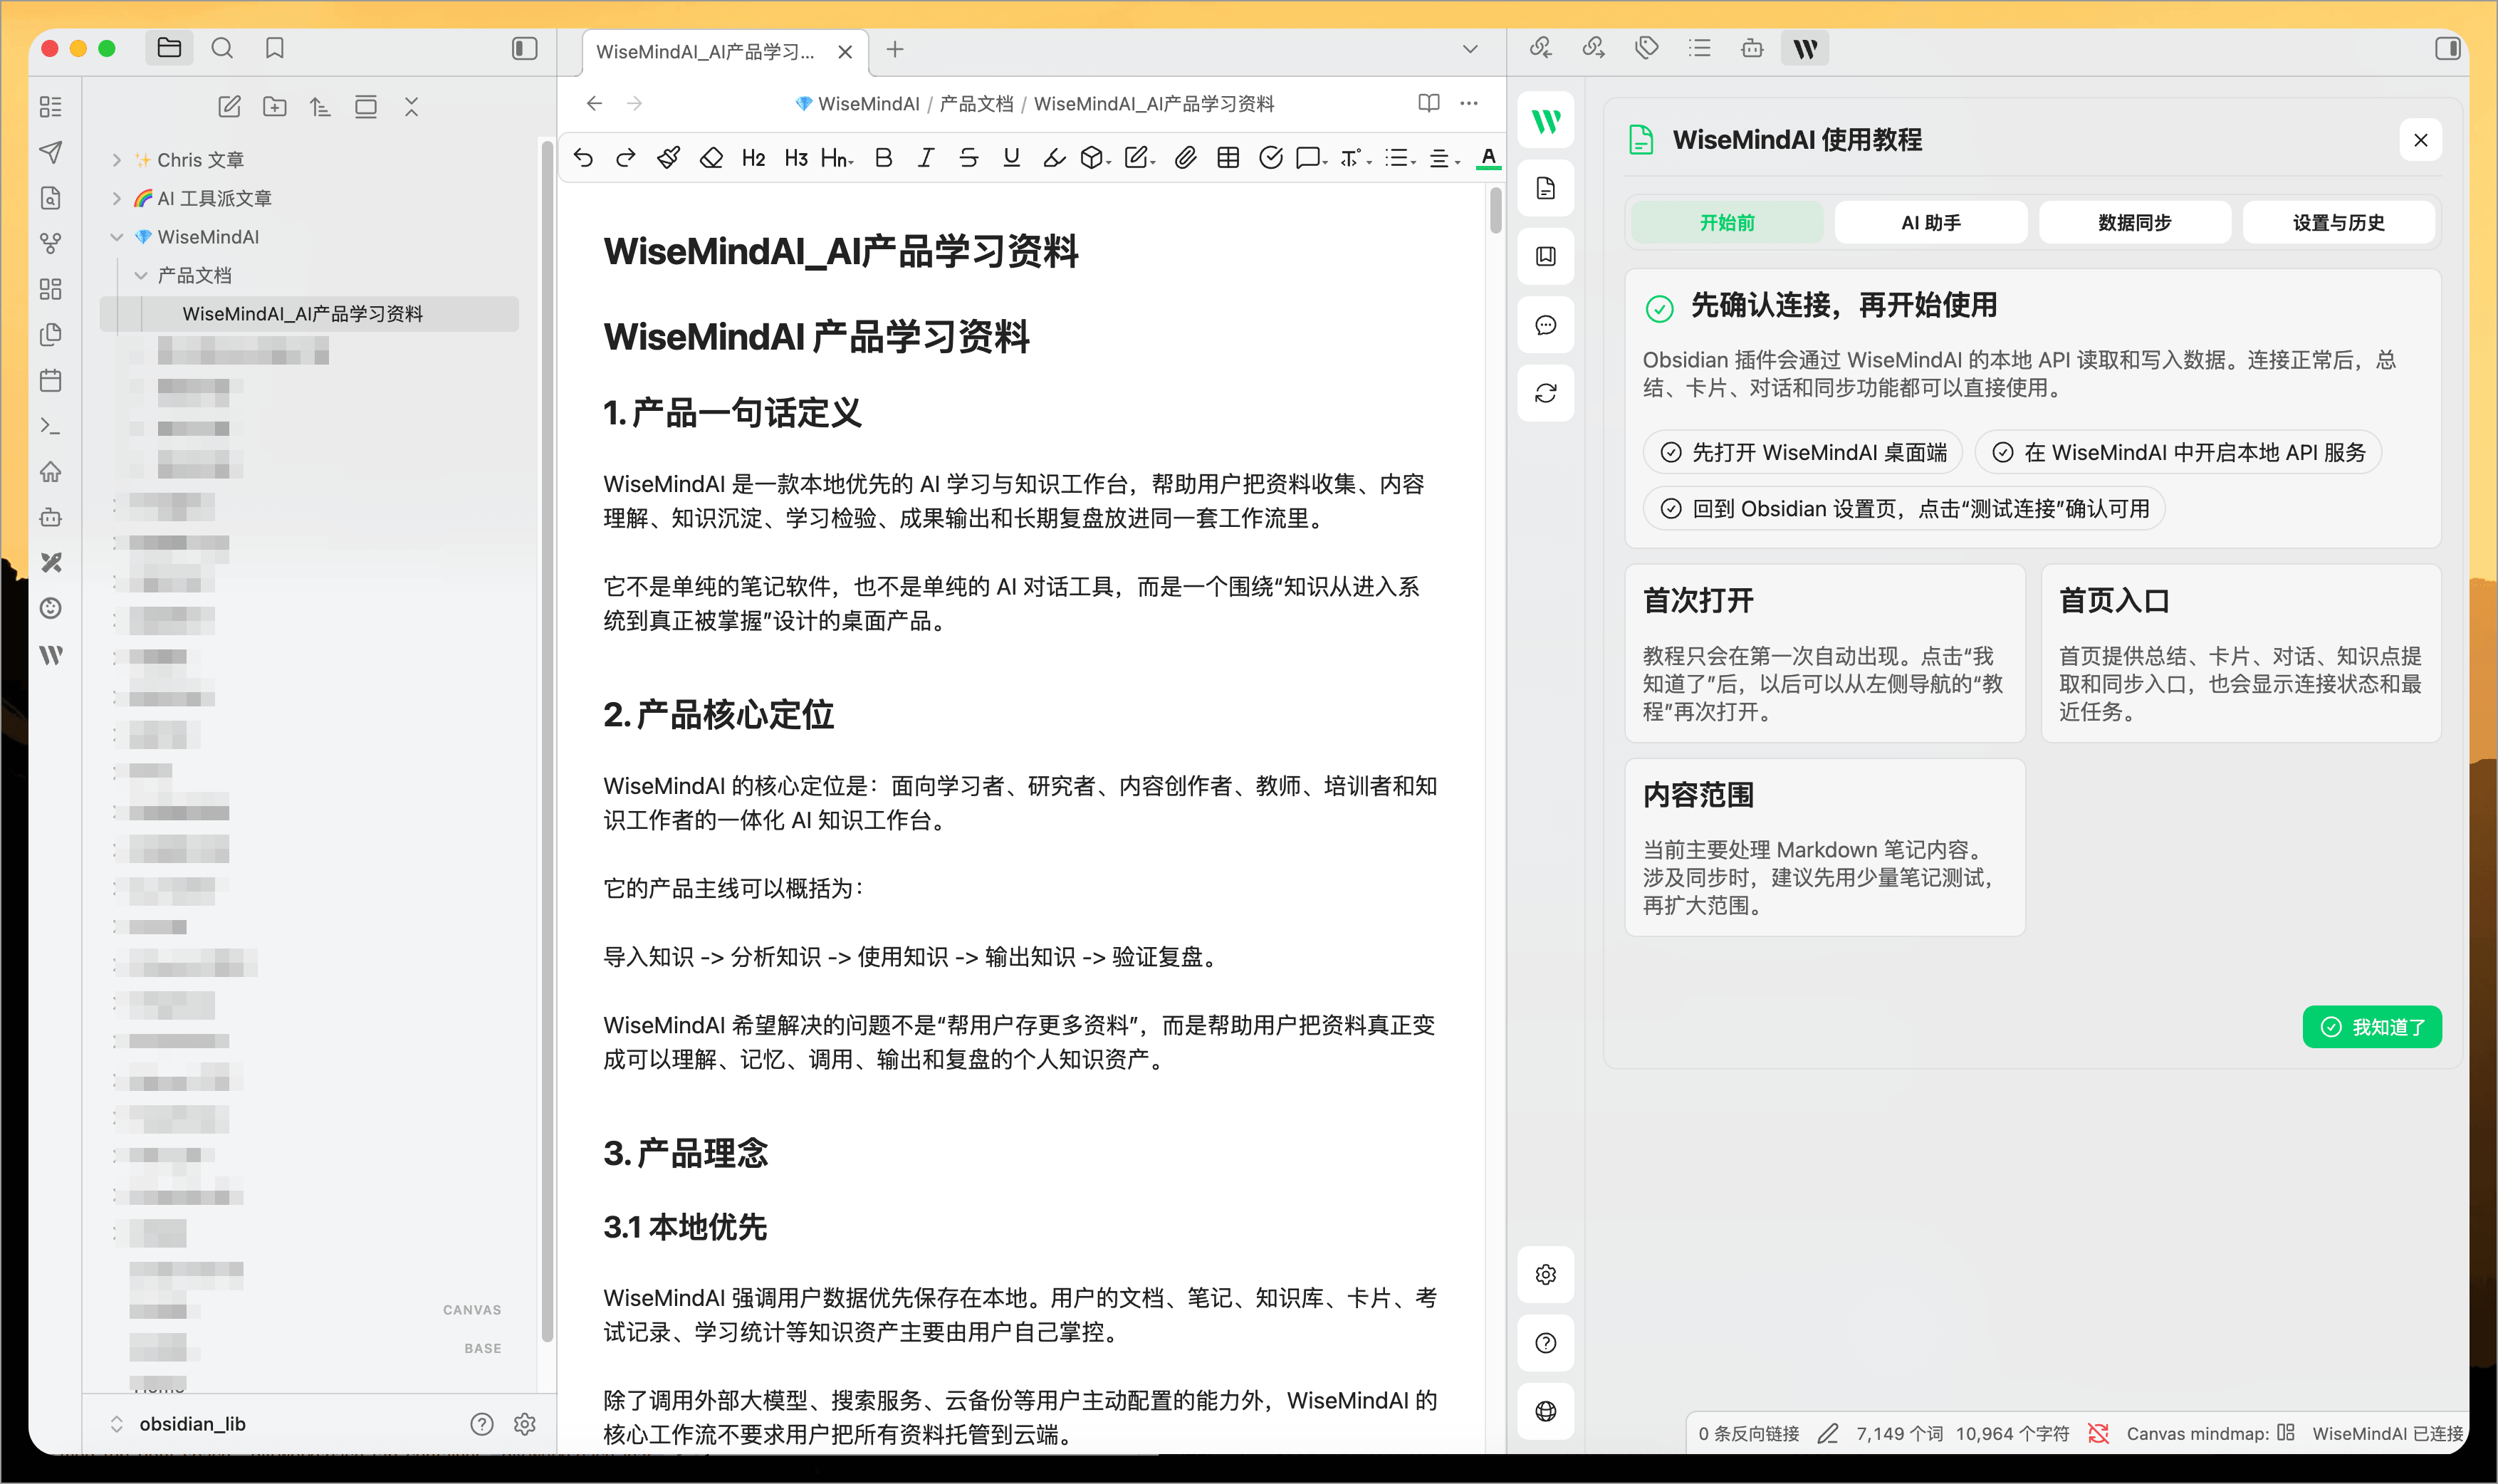
Task: Switch to the 数据同步 tab
Action: pyautogui.click(x=2135, y=222)
